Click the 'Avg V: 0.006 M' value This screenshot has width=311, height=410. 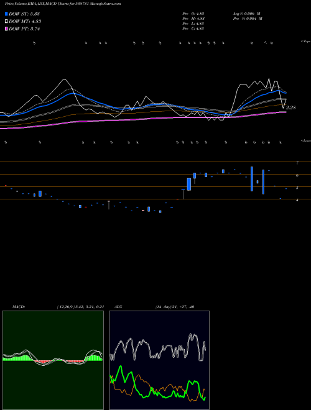tap(246, 14)
